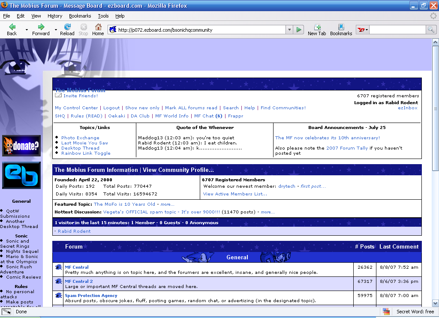This screenshot has width=439, height=318.
Task: Open the Bookmarks toolbar icon
Action: coord(341,27)
